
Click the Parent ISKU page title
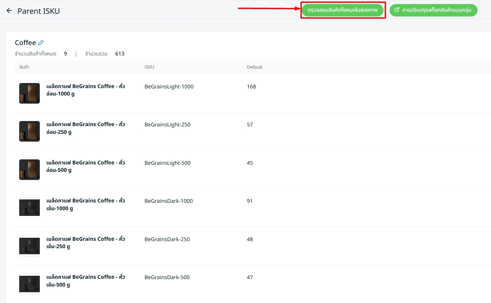pyautogui.click(x=38, y=11)
